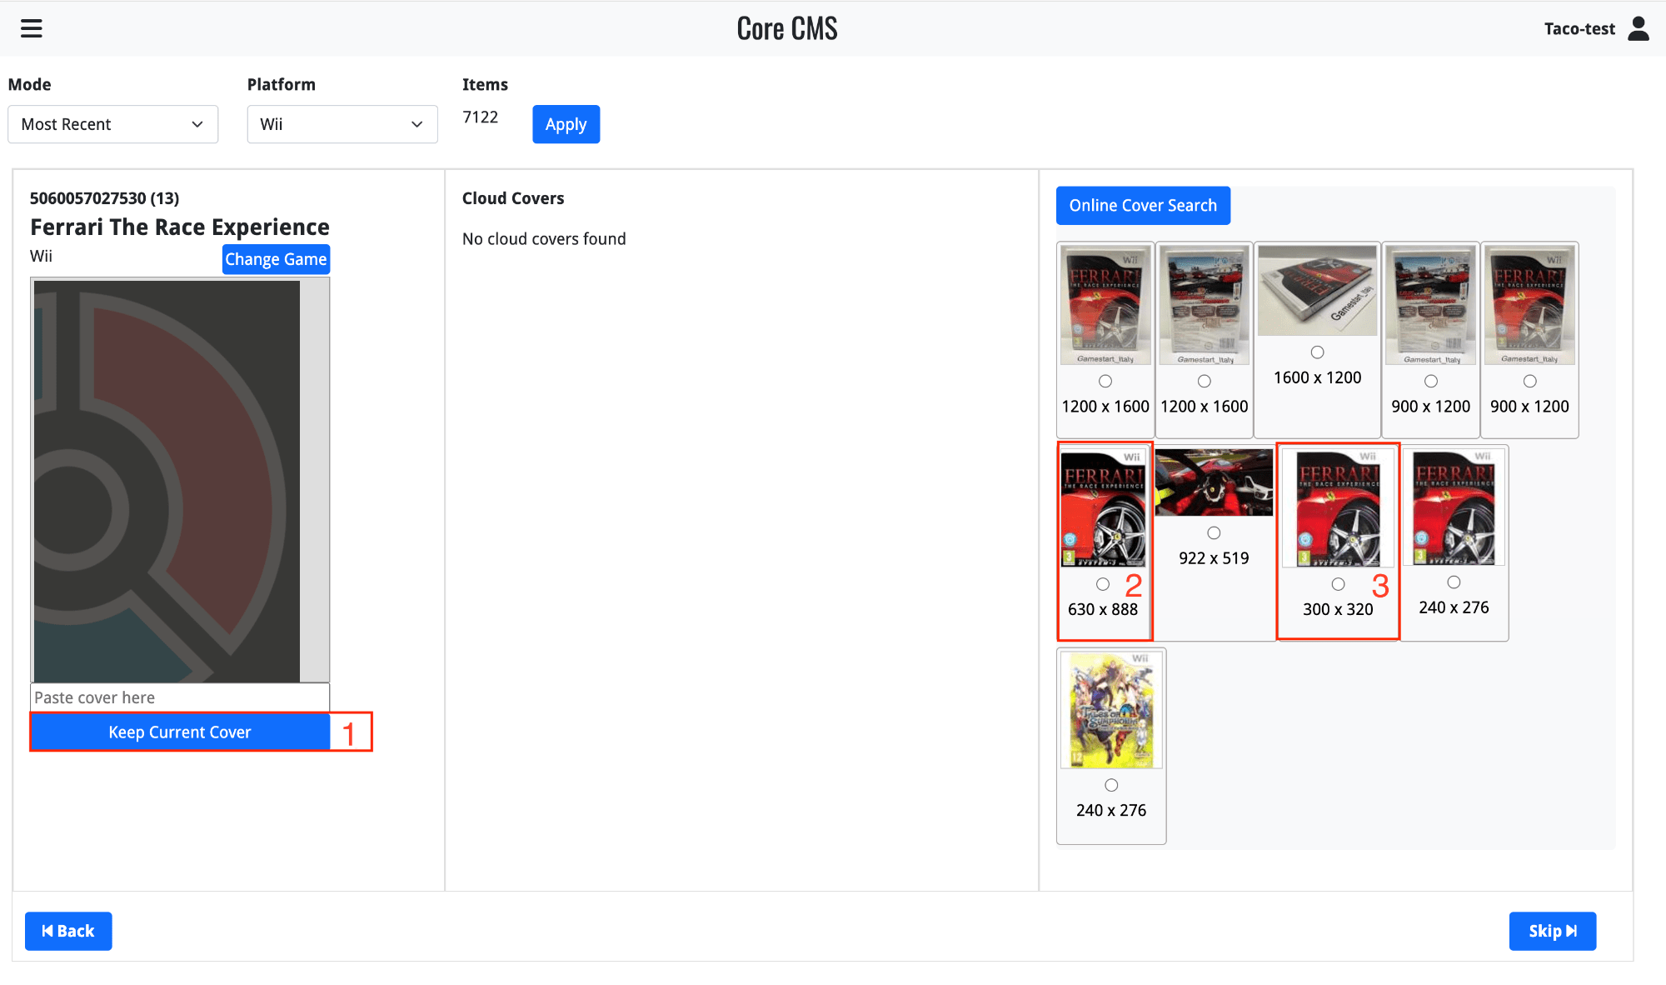Open the hamburger navigation menu
The image size is (1666, 985).
point(32,28)
